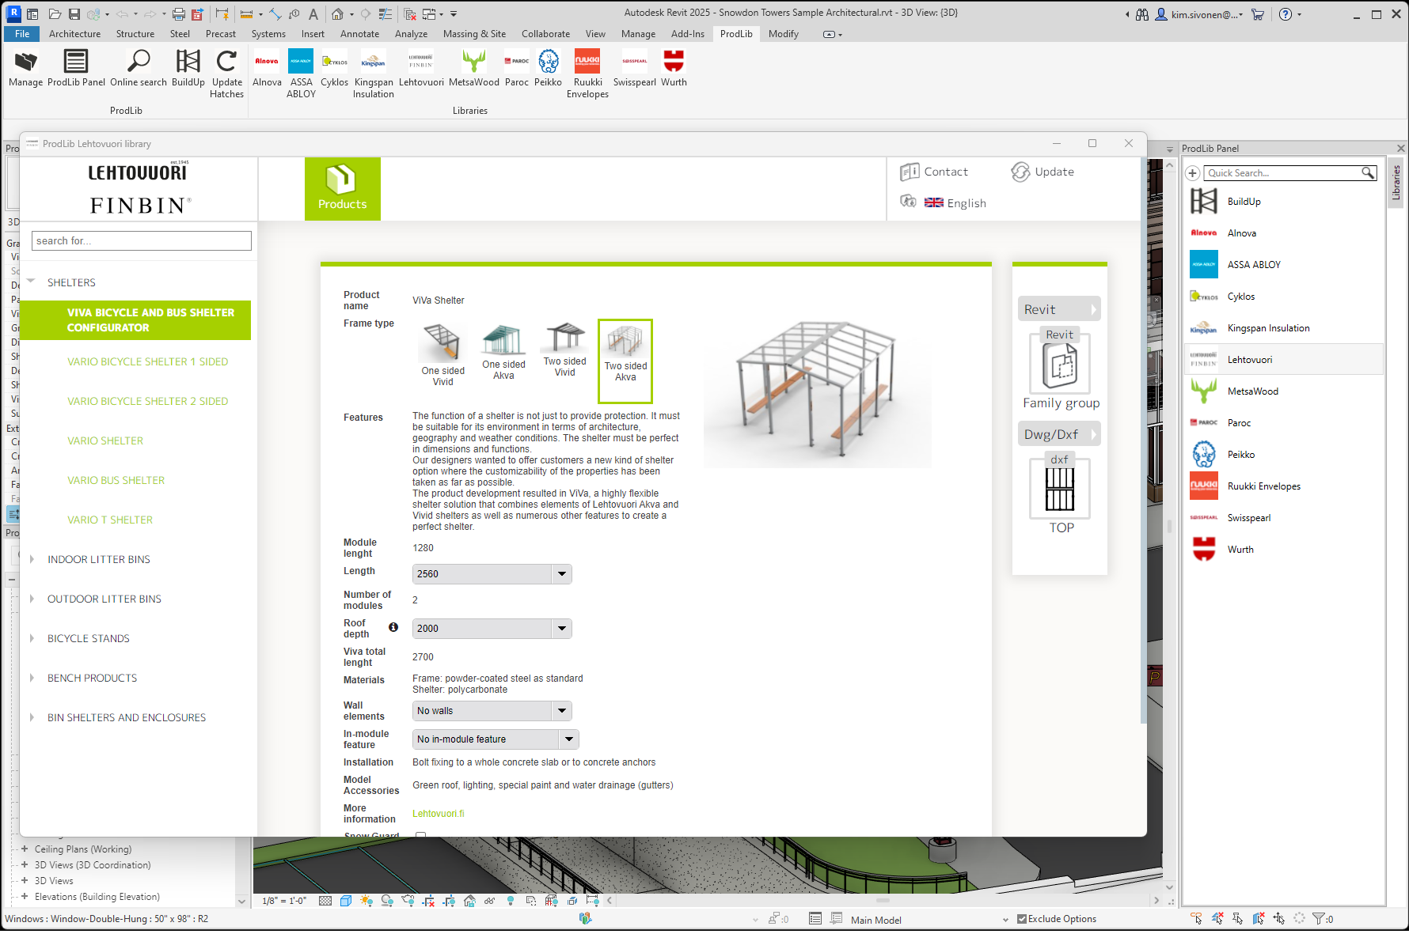Download the dxf TOP drawing
1409x949 pixels.
(1060, 489)
